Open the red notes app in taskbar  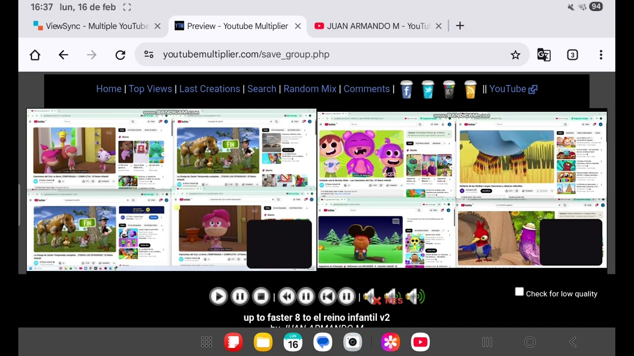(233, 342)
